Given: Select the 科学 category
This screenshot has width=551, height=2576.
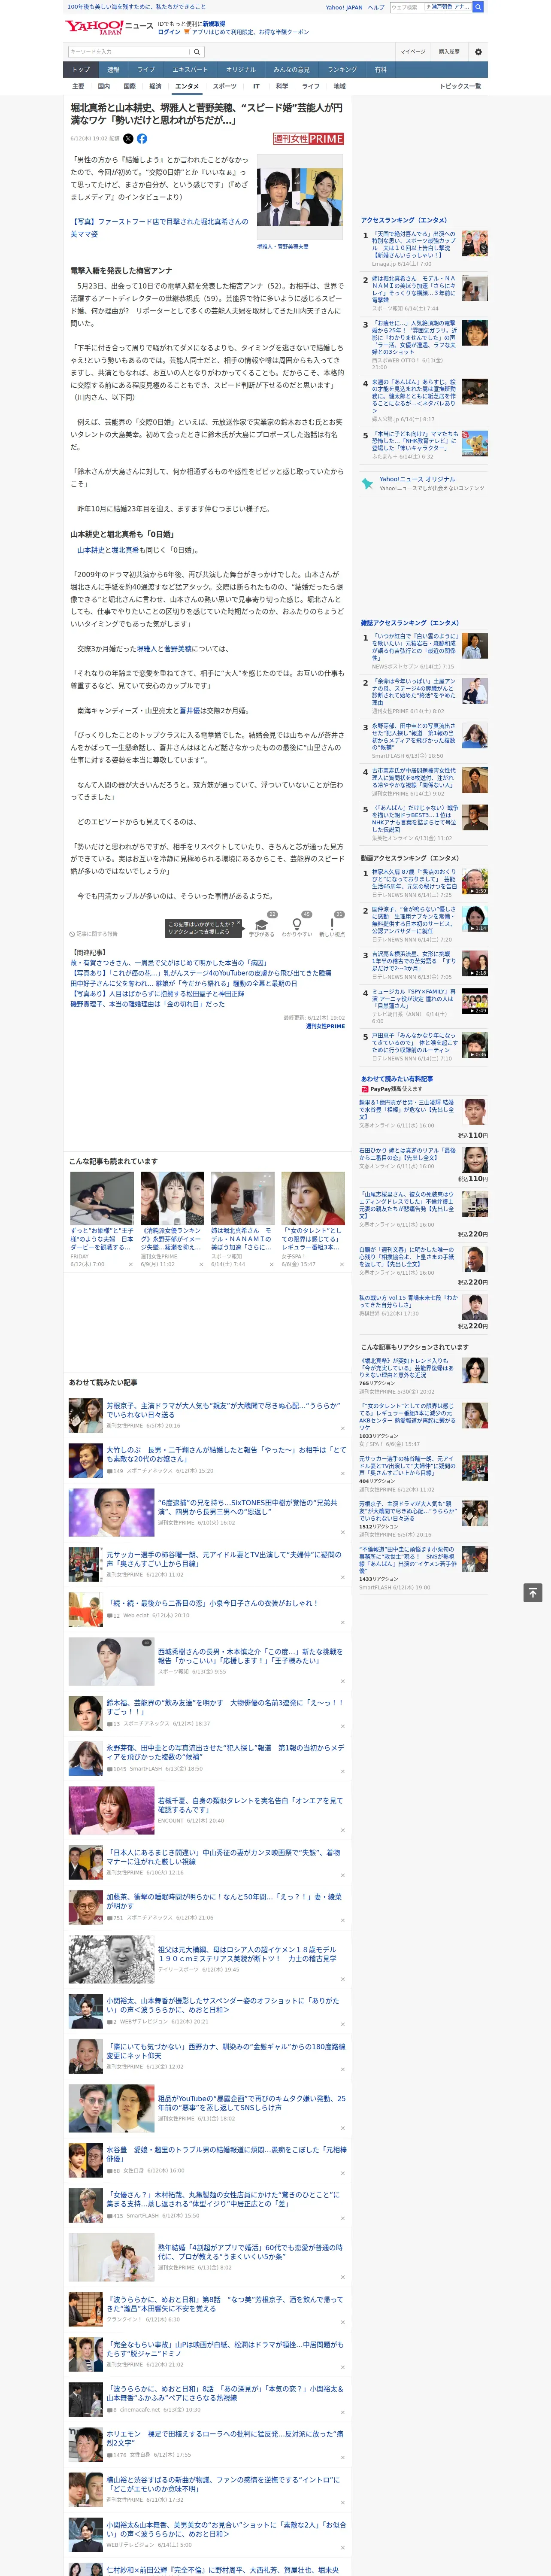Looking at the screenshot, I should pyautogui.click(x=283, y=86).
